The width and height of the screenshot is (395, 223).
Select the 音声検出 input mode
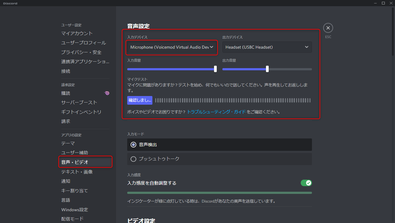tap(220, 145)
